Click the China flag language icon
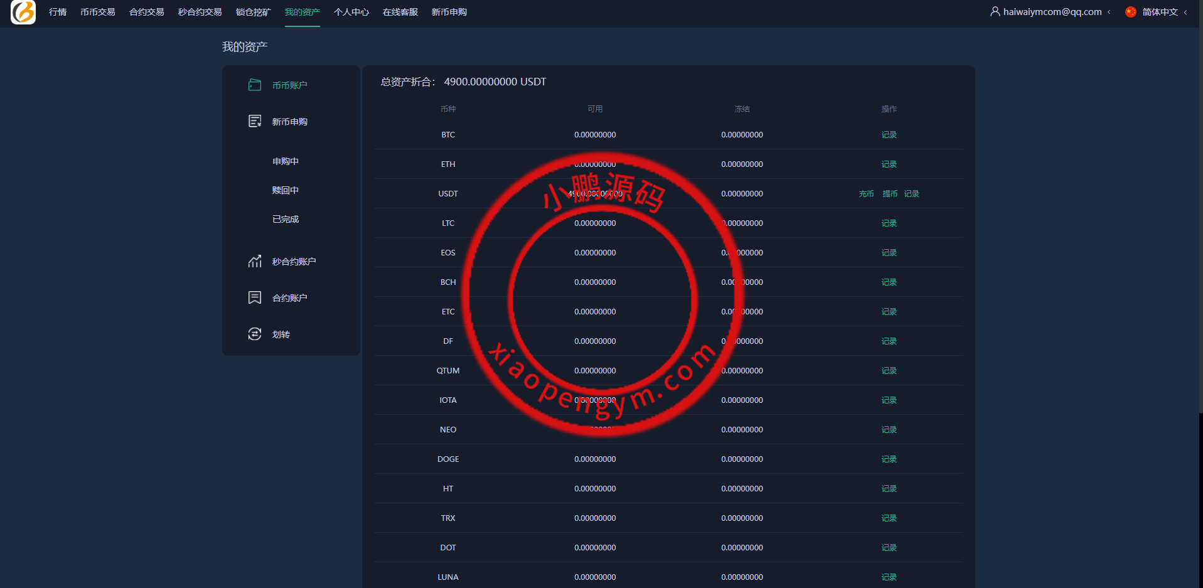 1131,12
